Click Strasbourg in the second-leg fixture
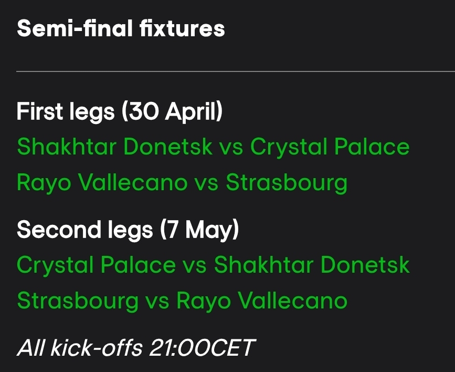The image size is (455, 372). [78, 301]
